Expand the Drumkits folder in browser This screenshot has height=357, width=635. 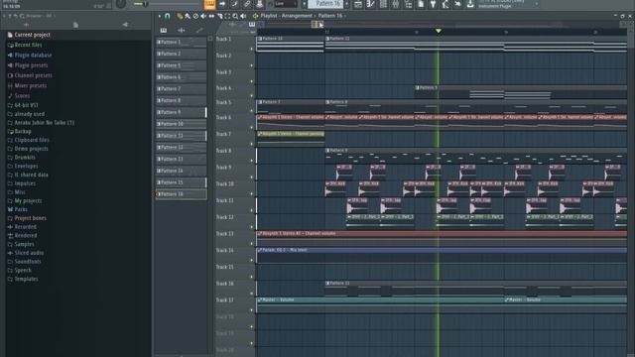[25, 158]
